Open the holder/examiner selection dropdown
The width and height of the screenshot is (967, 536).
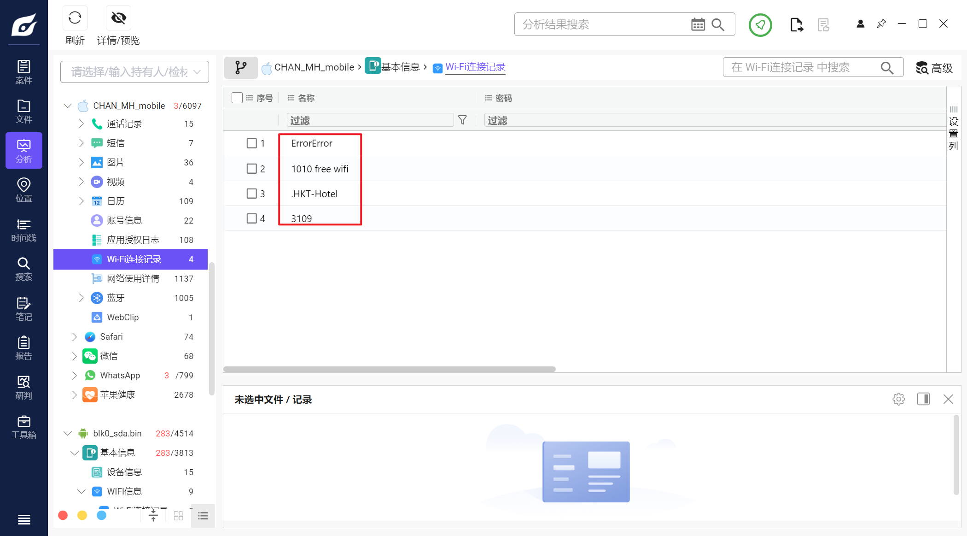134,72
